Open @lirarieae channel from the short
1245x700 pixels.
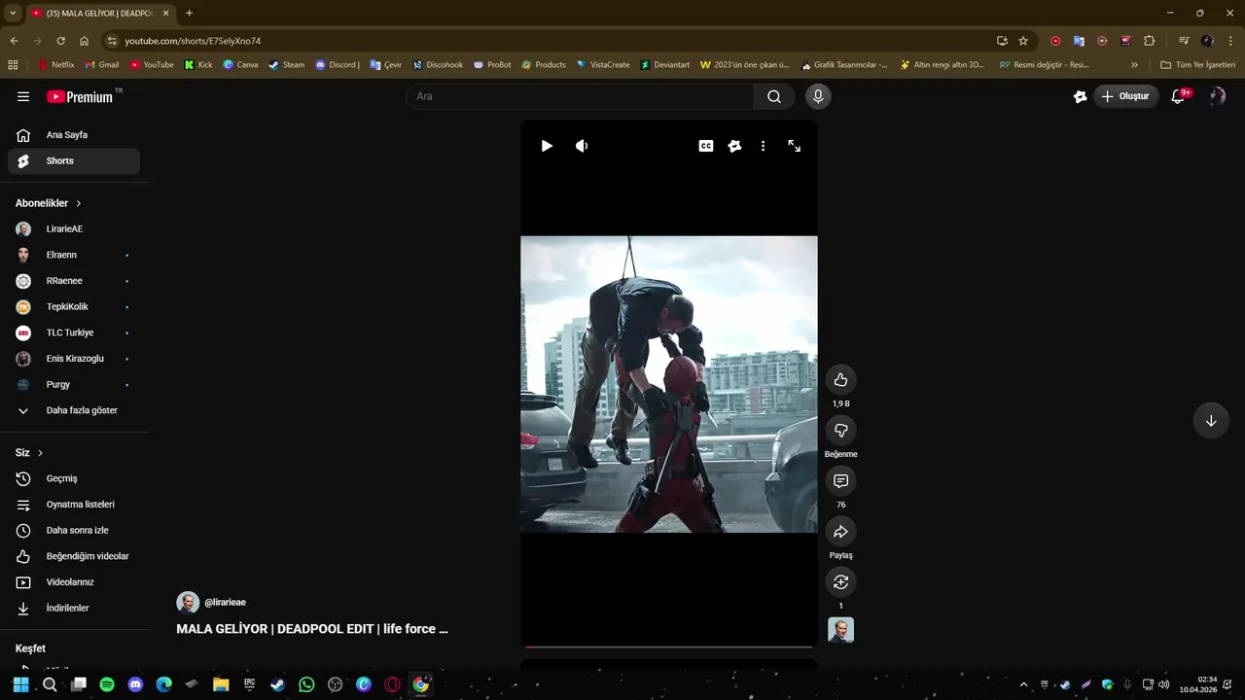point(225,603)
